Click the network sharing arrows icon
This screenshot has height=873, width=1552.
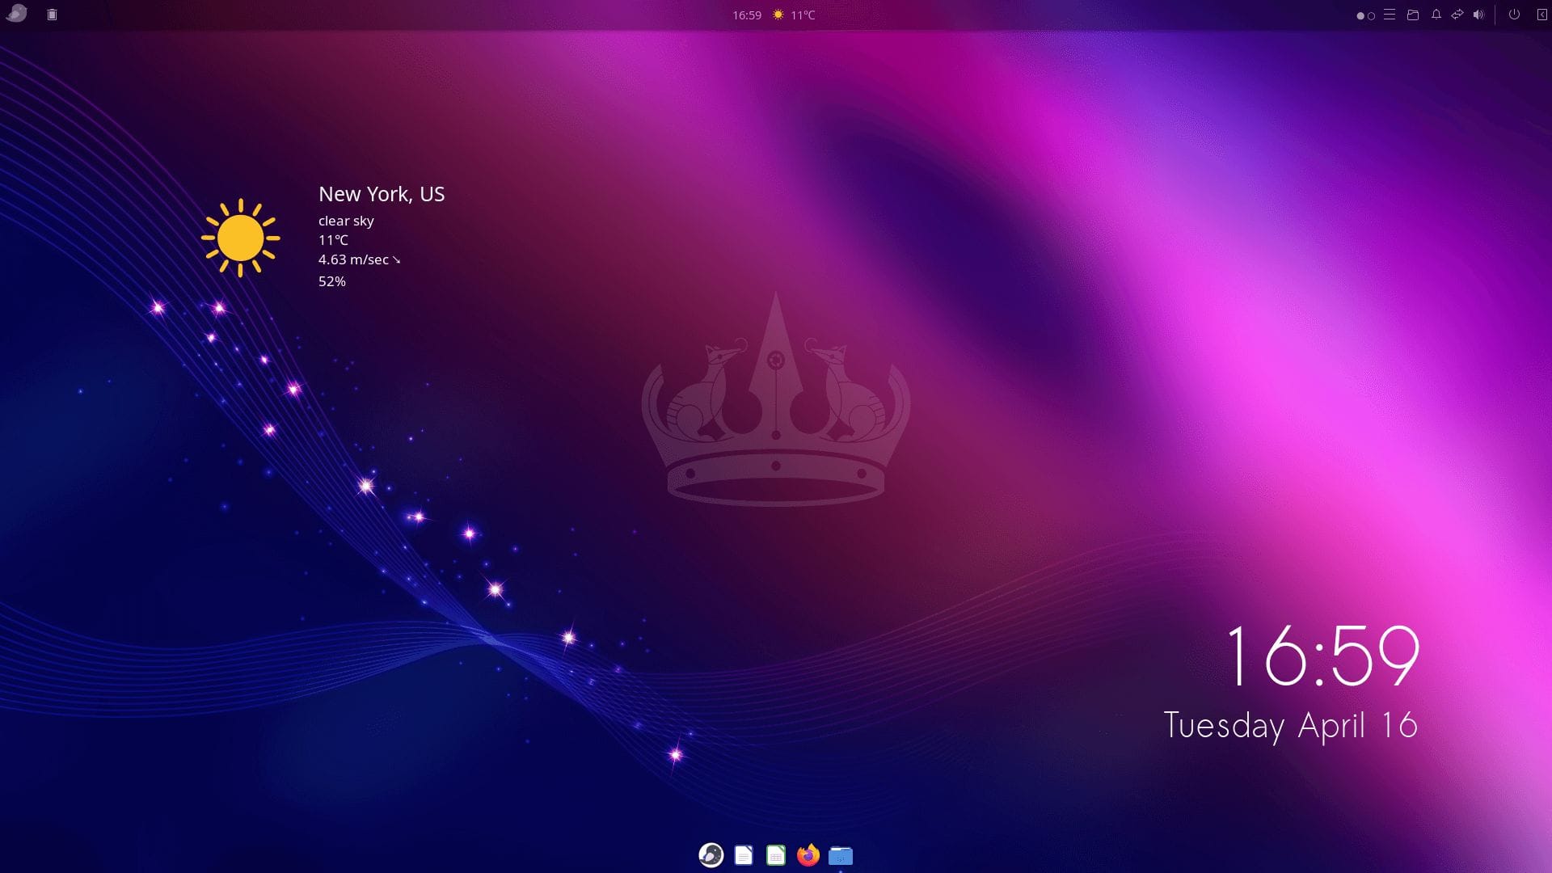(1457, 14)
